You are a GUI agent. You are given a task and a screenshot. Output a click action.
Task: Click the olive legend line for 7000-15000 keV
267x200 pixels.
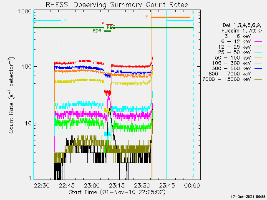point(258,79)
